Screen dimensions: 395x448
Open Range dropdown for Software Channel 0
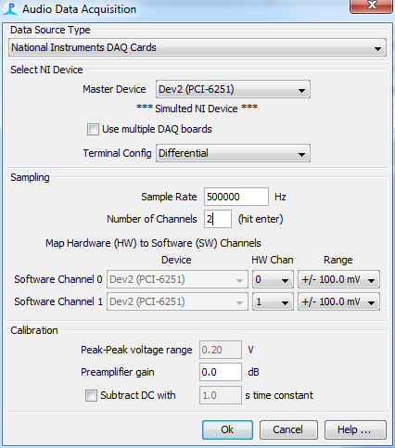pos(338,279)
